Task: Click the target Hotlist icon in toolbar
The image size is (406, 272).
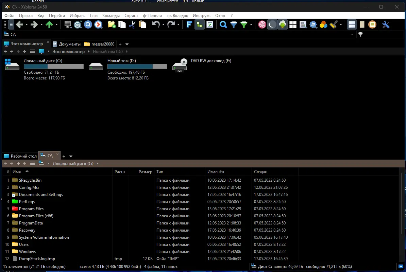Action: pos(78,25)
